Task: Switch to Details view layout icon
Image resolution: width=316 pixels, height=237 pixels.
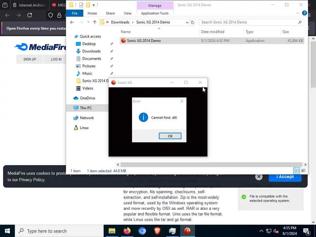Action: (297, 171)
